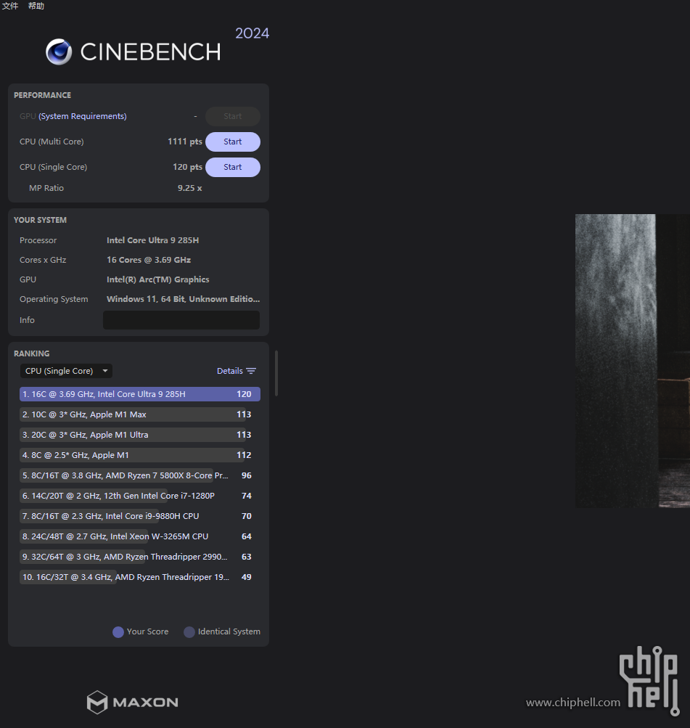Screen dimensions: 690x728
Task: Click the Details filter lines icon
Action: [x=251, y=371]
